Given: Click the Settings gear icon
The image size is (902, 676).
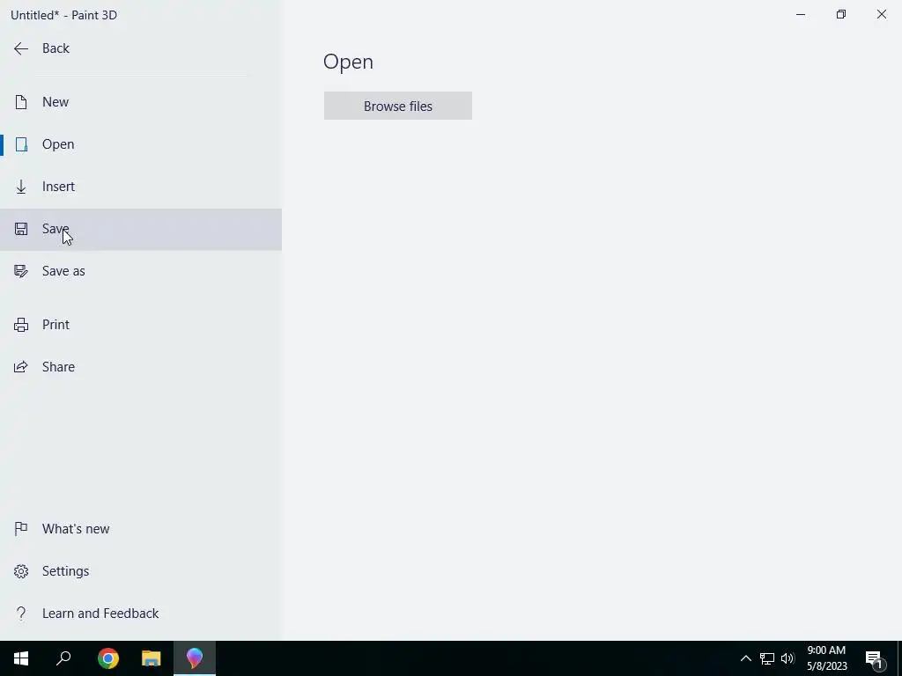Looking at the screenshot, I should [21, 571].
